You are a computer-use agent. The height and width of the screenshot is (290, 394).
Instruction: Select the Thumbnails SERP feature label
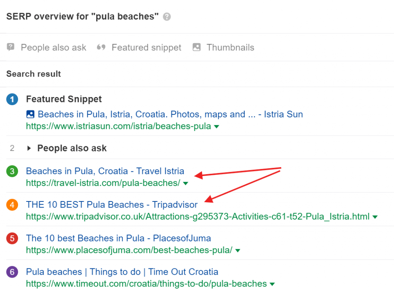pyautogui.click(x=230, y=47)
